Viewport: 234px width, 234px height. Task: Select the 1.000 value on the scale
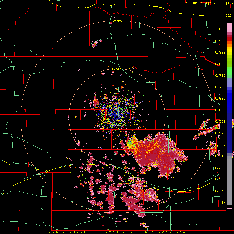pos(220,29)
